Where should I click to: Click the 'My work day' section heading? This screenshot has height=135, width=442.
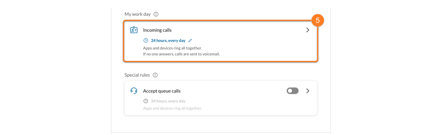[138, 14]
